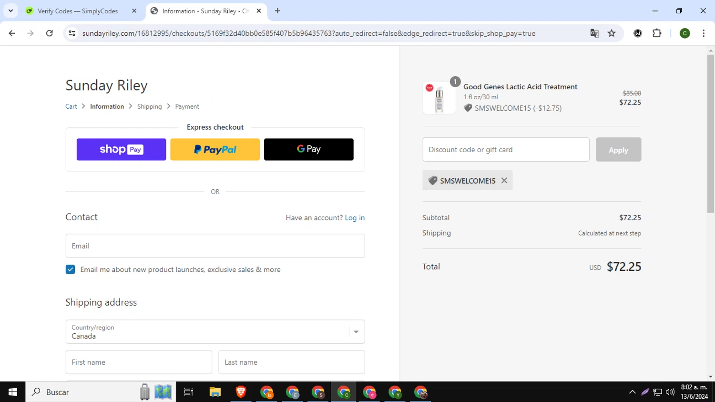Close the Verify Codes tab
Viewport: 715px width, 402px height.
[x=134, y=11]
